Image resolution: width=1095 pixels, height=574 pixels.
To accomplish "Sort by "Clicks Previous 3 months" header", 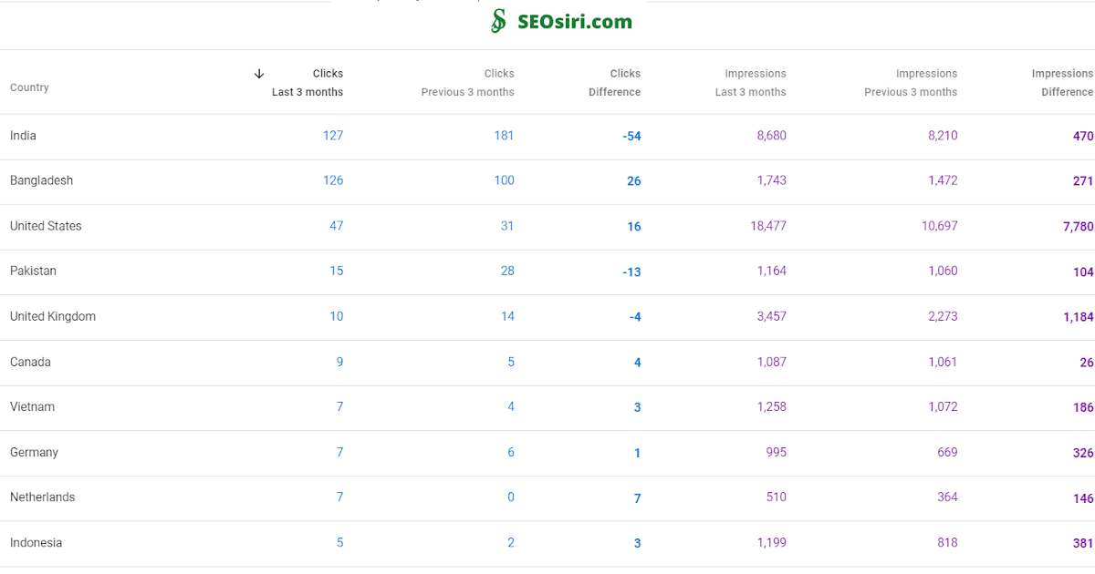I will click(x=467, y=83).
